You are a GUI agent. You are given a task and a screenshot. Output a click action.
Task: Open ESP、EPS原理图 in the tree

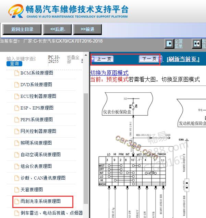(37, 108)
